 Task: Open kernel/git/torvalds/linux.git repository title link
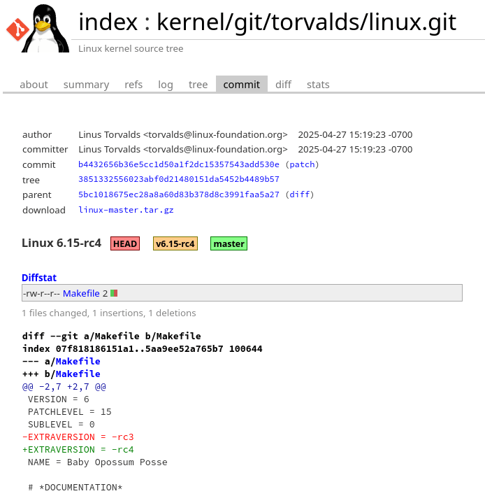coord(307,22)
